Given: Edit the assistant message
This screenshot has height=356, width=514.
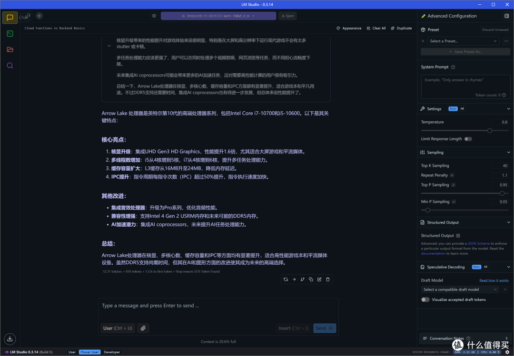Looking at the screenshot, I should point(319,279).
